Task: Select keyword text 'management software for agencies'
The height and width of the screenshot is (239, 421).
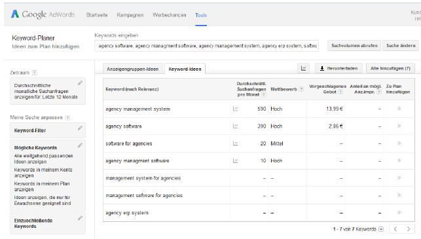Action: click(x=144, y=196)
